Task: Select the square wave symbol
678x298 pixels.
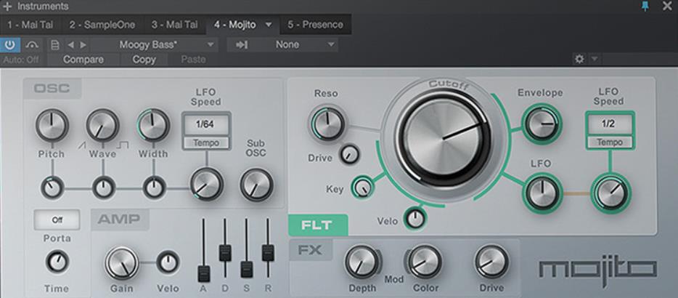Action: tap(123, 145)
